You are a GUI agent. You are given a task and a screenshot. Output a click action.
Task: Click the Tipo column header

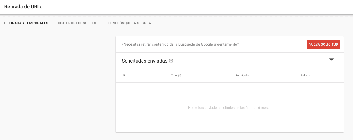[174, 76]
